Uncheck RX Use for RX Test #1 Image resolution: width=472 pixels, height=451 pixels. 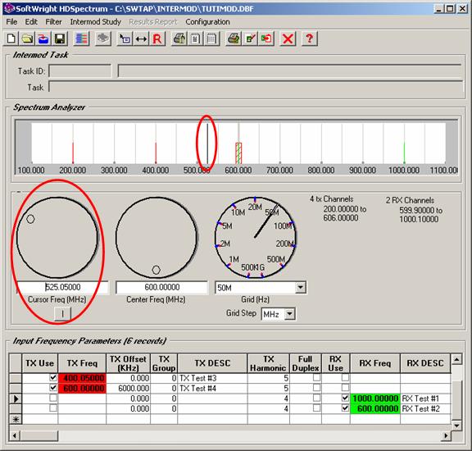(345, 398)
